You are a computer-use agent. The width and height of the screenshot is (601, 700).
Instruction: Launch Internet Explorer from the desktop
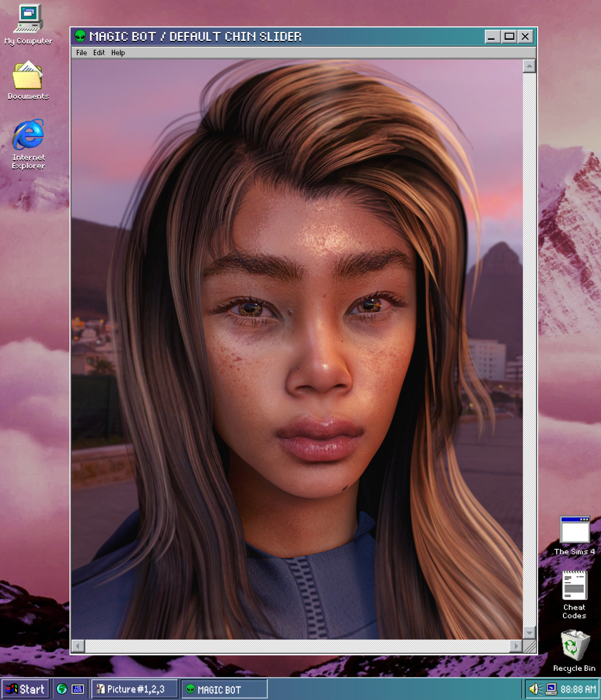28,135
